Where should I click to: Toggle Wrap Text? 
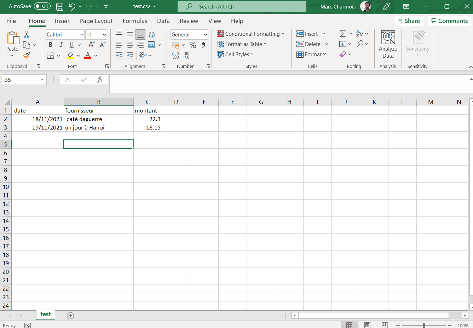tap(152, 34)
